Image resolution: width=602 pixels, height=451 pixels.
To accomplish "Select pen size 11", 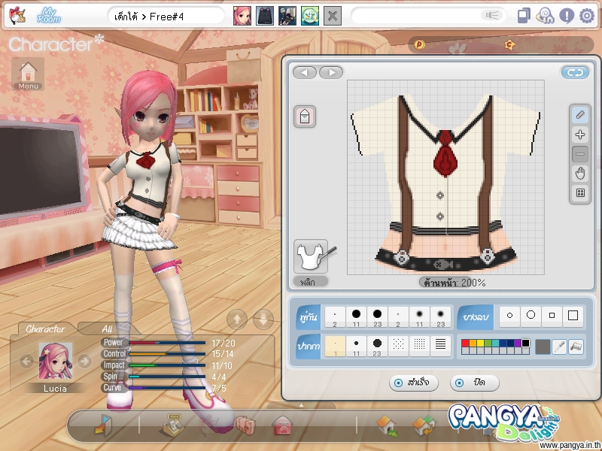I will coord(356,347).
